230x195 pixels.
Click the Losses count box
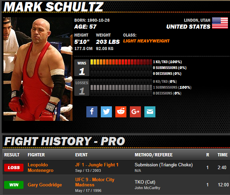(82, 87)
